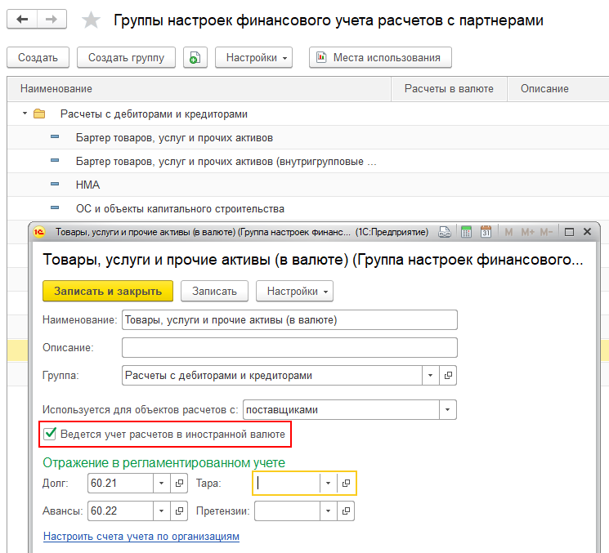This screenshot has width=609, height=553.
Task: Sort by the Расчеты в валюте column header
Action: (x=449, y=89)
